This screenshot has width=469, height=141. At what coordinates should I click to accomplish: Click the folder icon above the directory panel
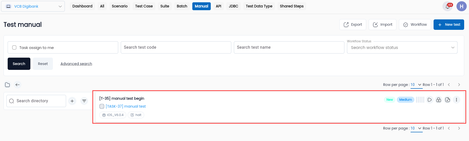pos(7,85)
